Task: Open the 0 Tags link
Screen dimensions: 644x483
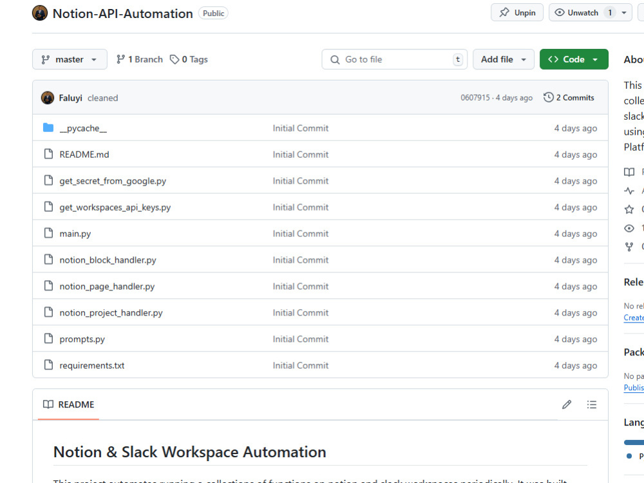Action: 189,59
